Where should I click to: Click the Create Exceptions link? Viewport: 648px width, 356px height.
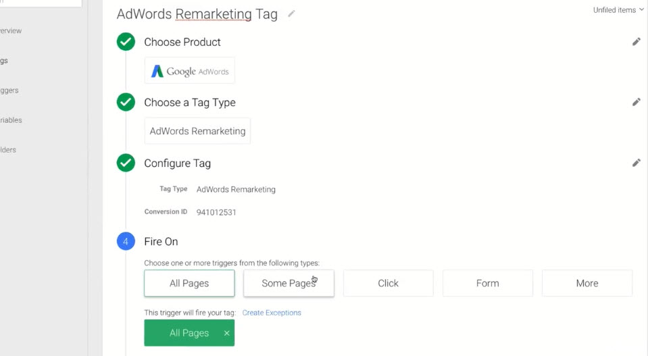pyautogui.click(x=272, y=313)
